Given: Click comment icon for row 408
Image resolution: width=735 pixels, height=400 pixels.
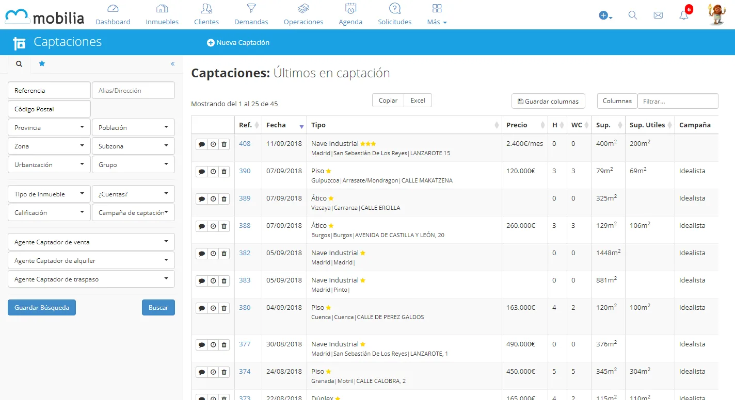Looking at the screenshot, I should pyautogui.click(x=202, y=144).
